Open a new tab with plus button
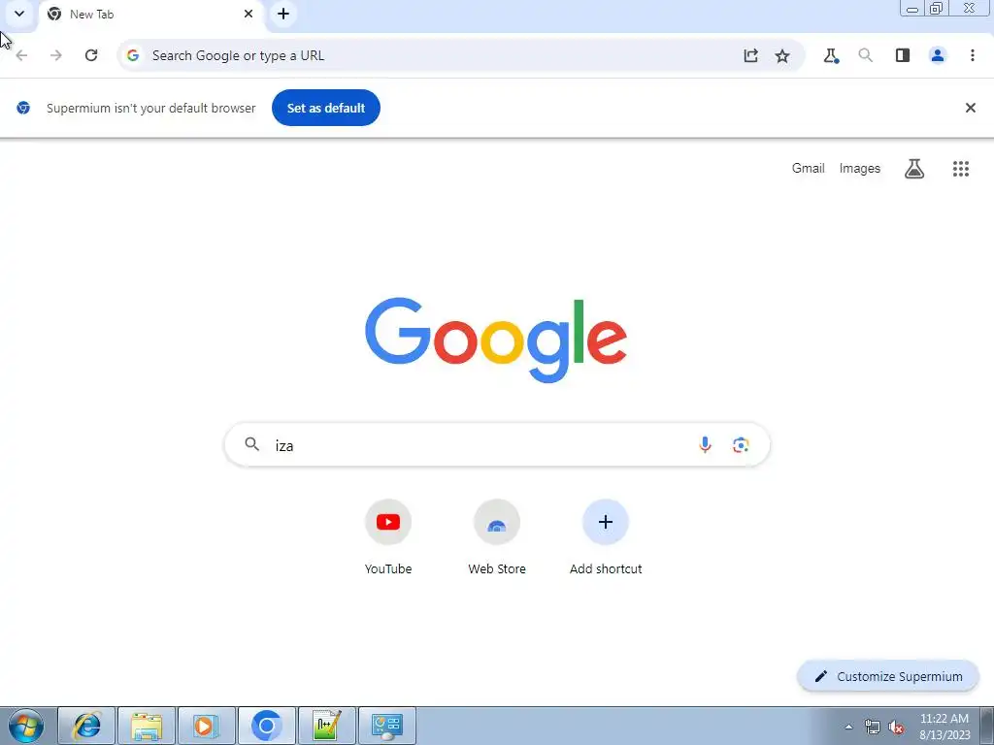The image size is (994, 745). 283,14
